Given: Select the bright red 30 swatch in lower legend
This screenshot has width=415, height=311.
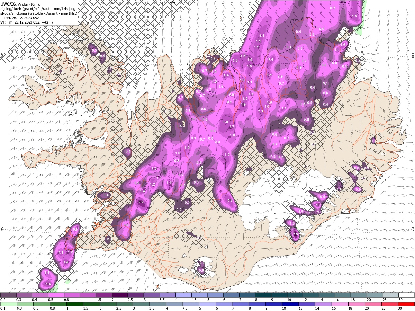Looking at the screenshot, I should (x=406, y=304).
